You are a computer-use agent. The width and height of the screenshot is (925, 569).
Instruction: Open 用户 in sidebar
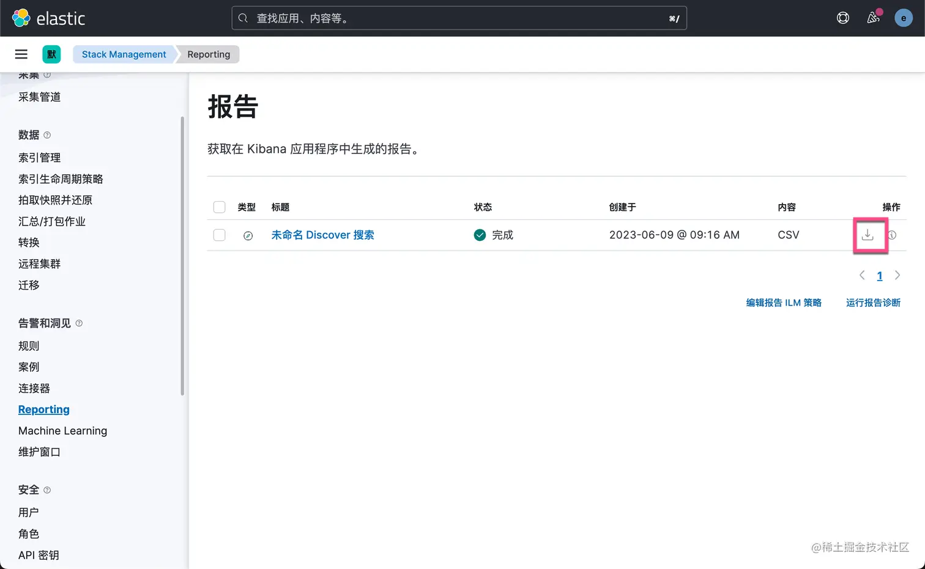click(x=29, y=513)
